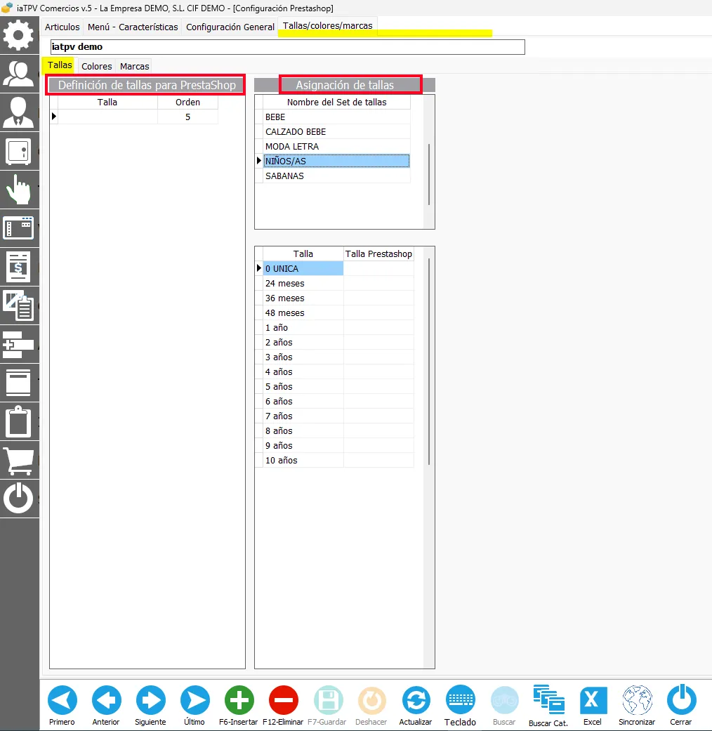The width and height of the screenshot is (712, 731).
Task: Select the 6 años size row
Action: [303, 402]
